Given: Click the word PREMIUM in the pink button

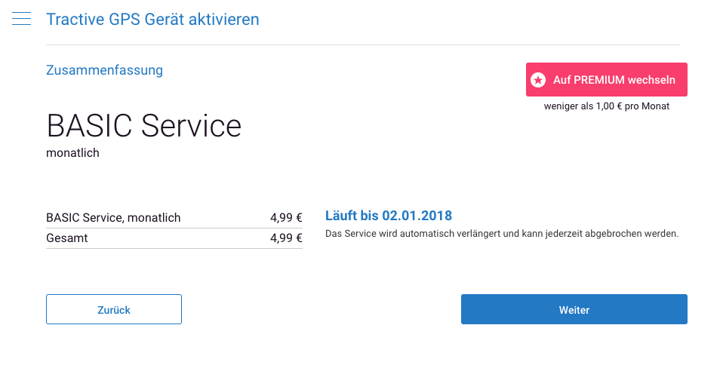Looking at the screenshot, I should (599, 80).
